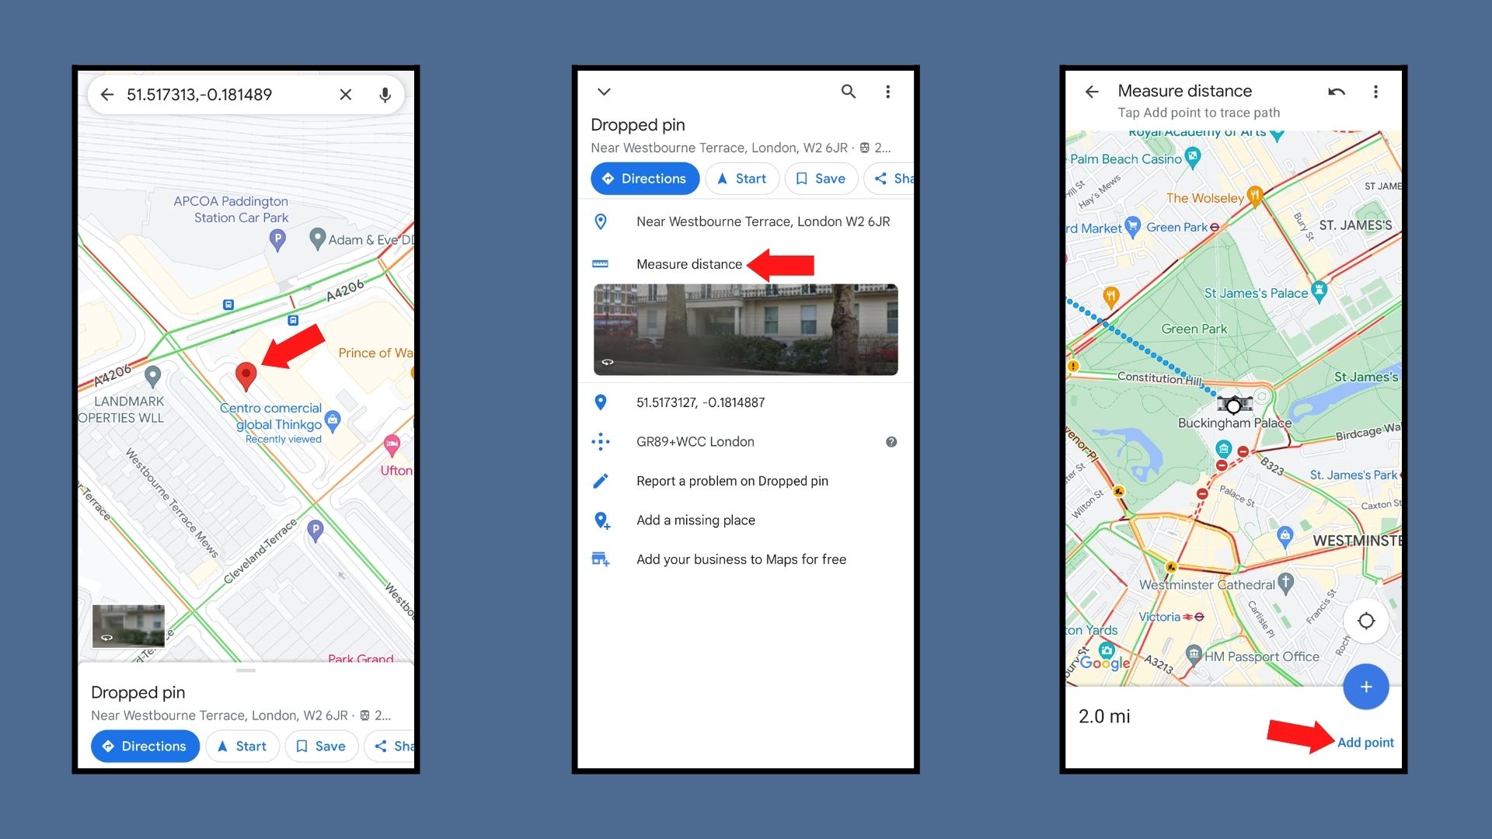Click the clear X button in search bar

tap(347, 94)
